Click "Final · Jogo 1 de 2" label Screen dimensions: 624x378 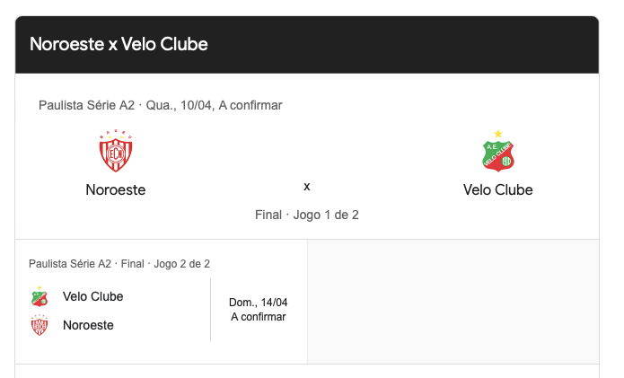coord(307,215)
